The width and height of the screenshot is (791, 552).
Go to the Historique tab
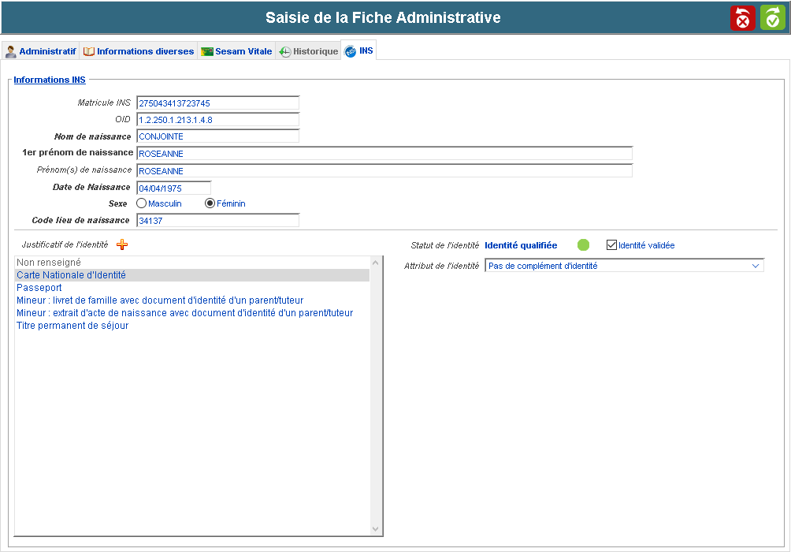(308, 51)
